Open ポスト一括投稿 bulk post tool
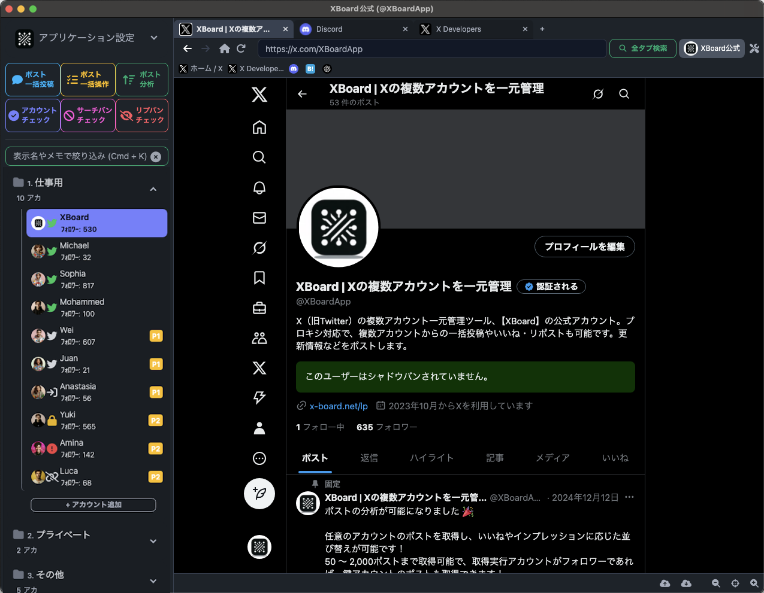This screenshot has width=764, height=593. 33,80
